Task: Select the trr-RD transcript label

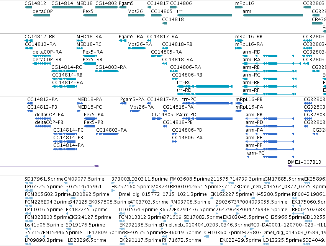Action: click(x=184, y=90)
